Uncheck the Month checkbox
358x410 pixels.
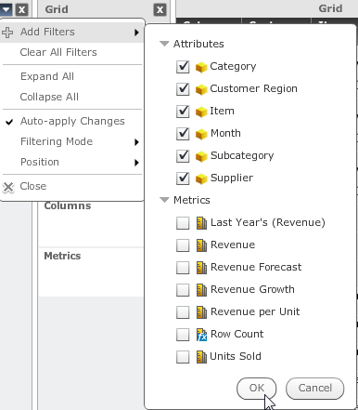tap(183, 134)
